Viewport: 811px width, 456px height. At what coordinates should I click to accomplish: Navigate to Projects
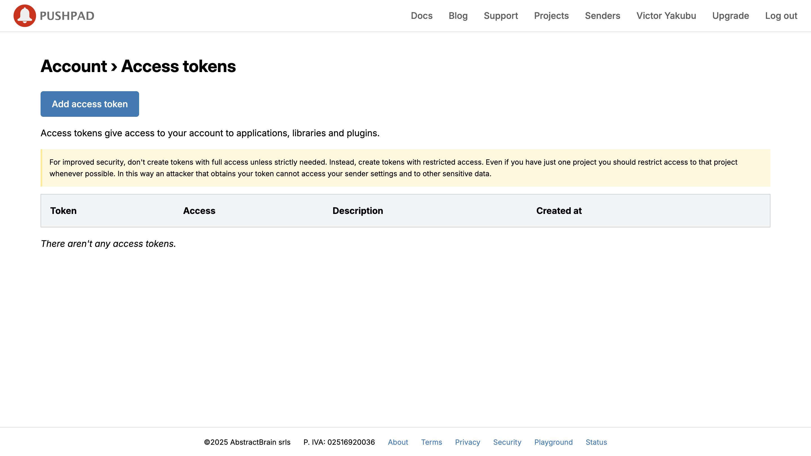click(x=552, y=15)
